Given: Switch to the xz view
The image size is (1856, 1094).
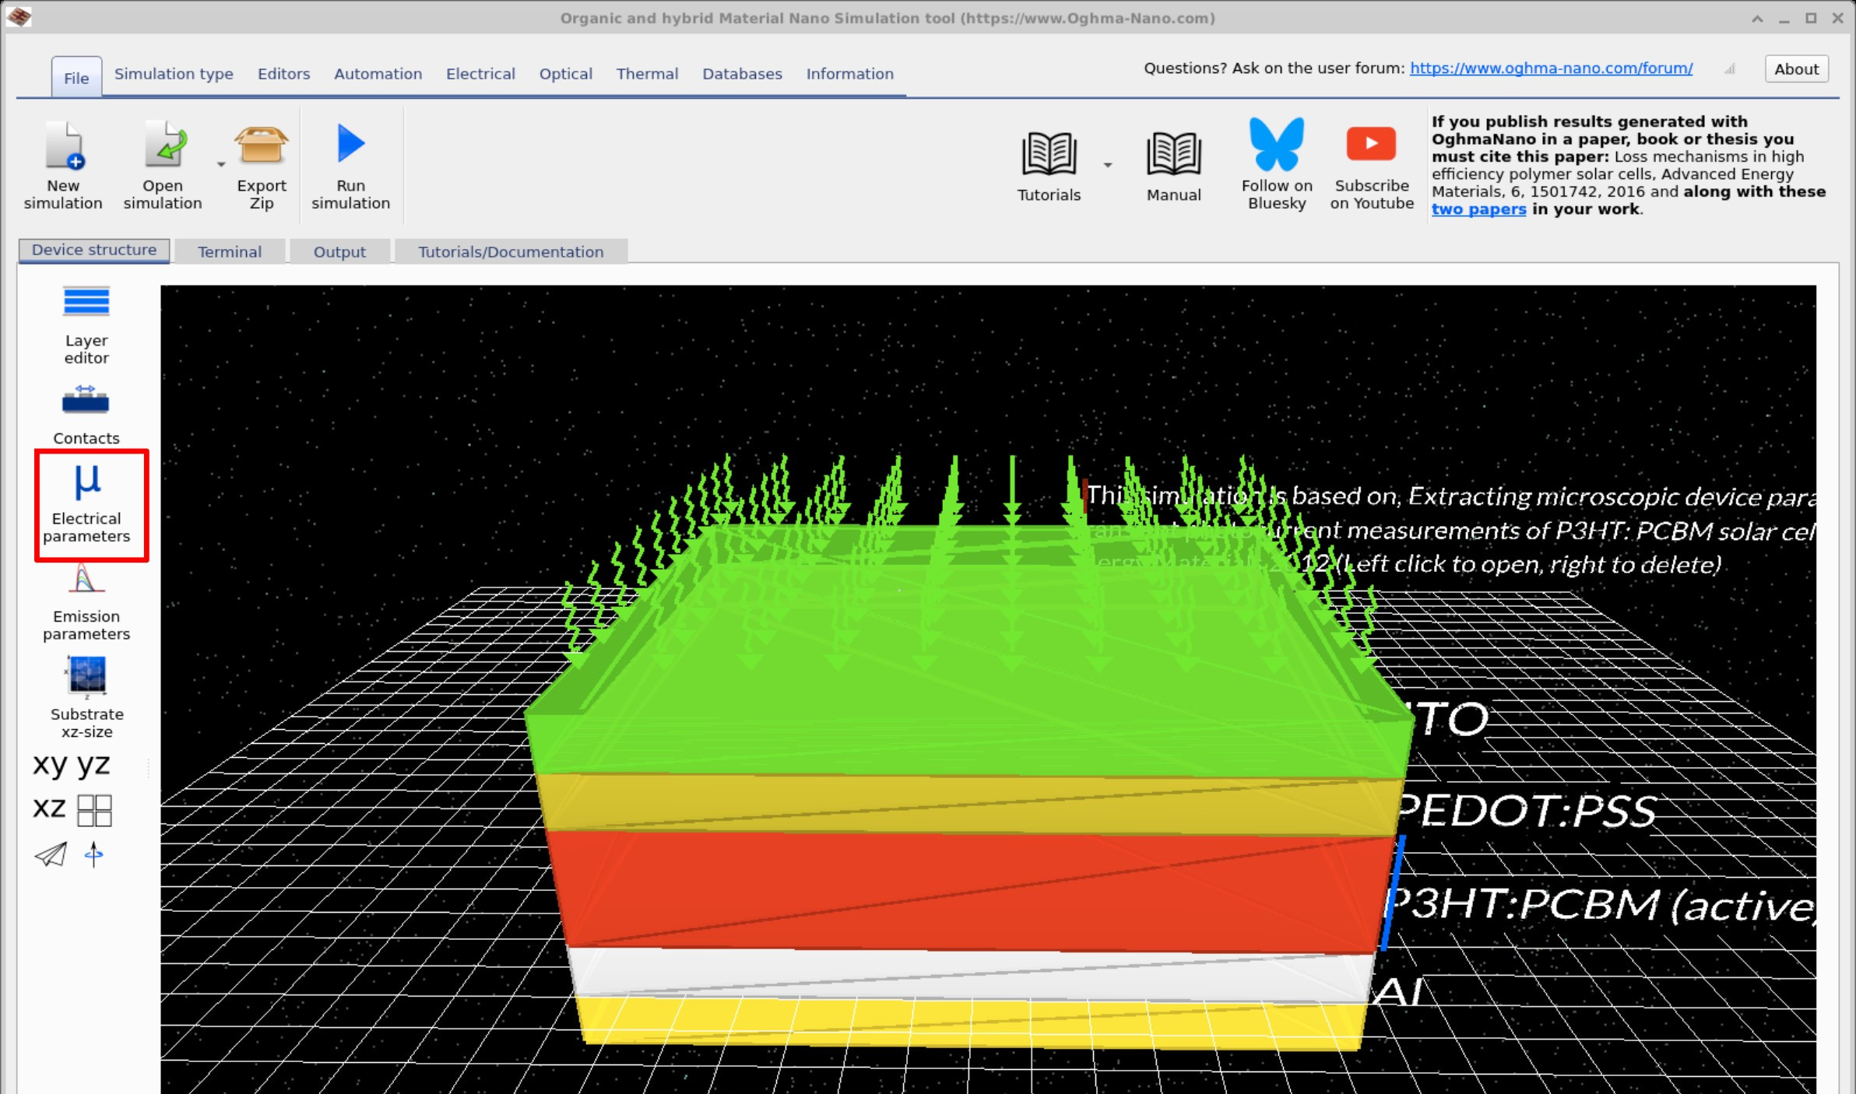Looking at the screenshot, I should pyautogui.click(x=49, y=808).
